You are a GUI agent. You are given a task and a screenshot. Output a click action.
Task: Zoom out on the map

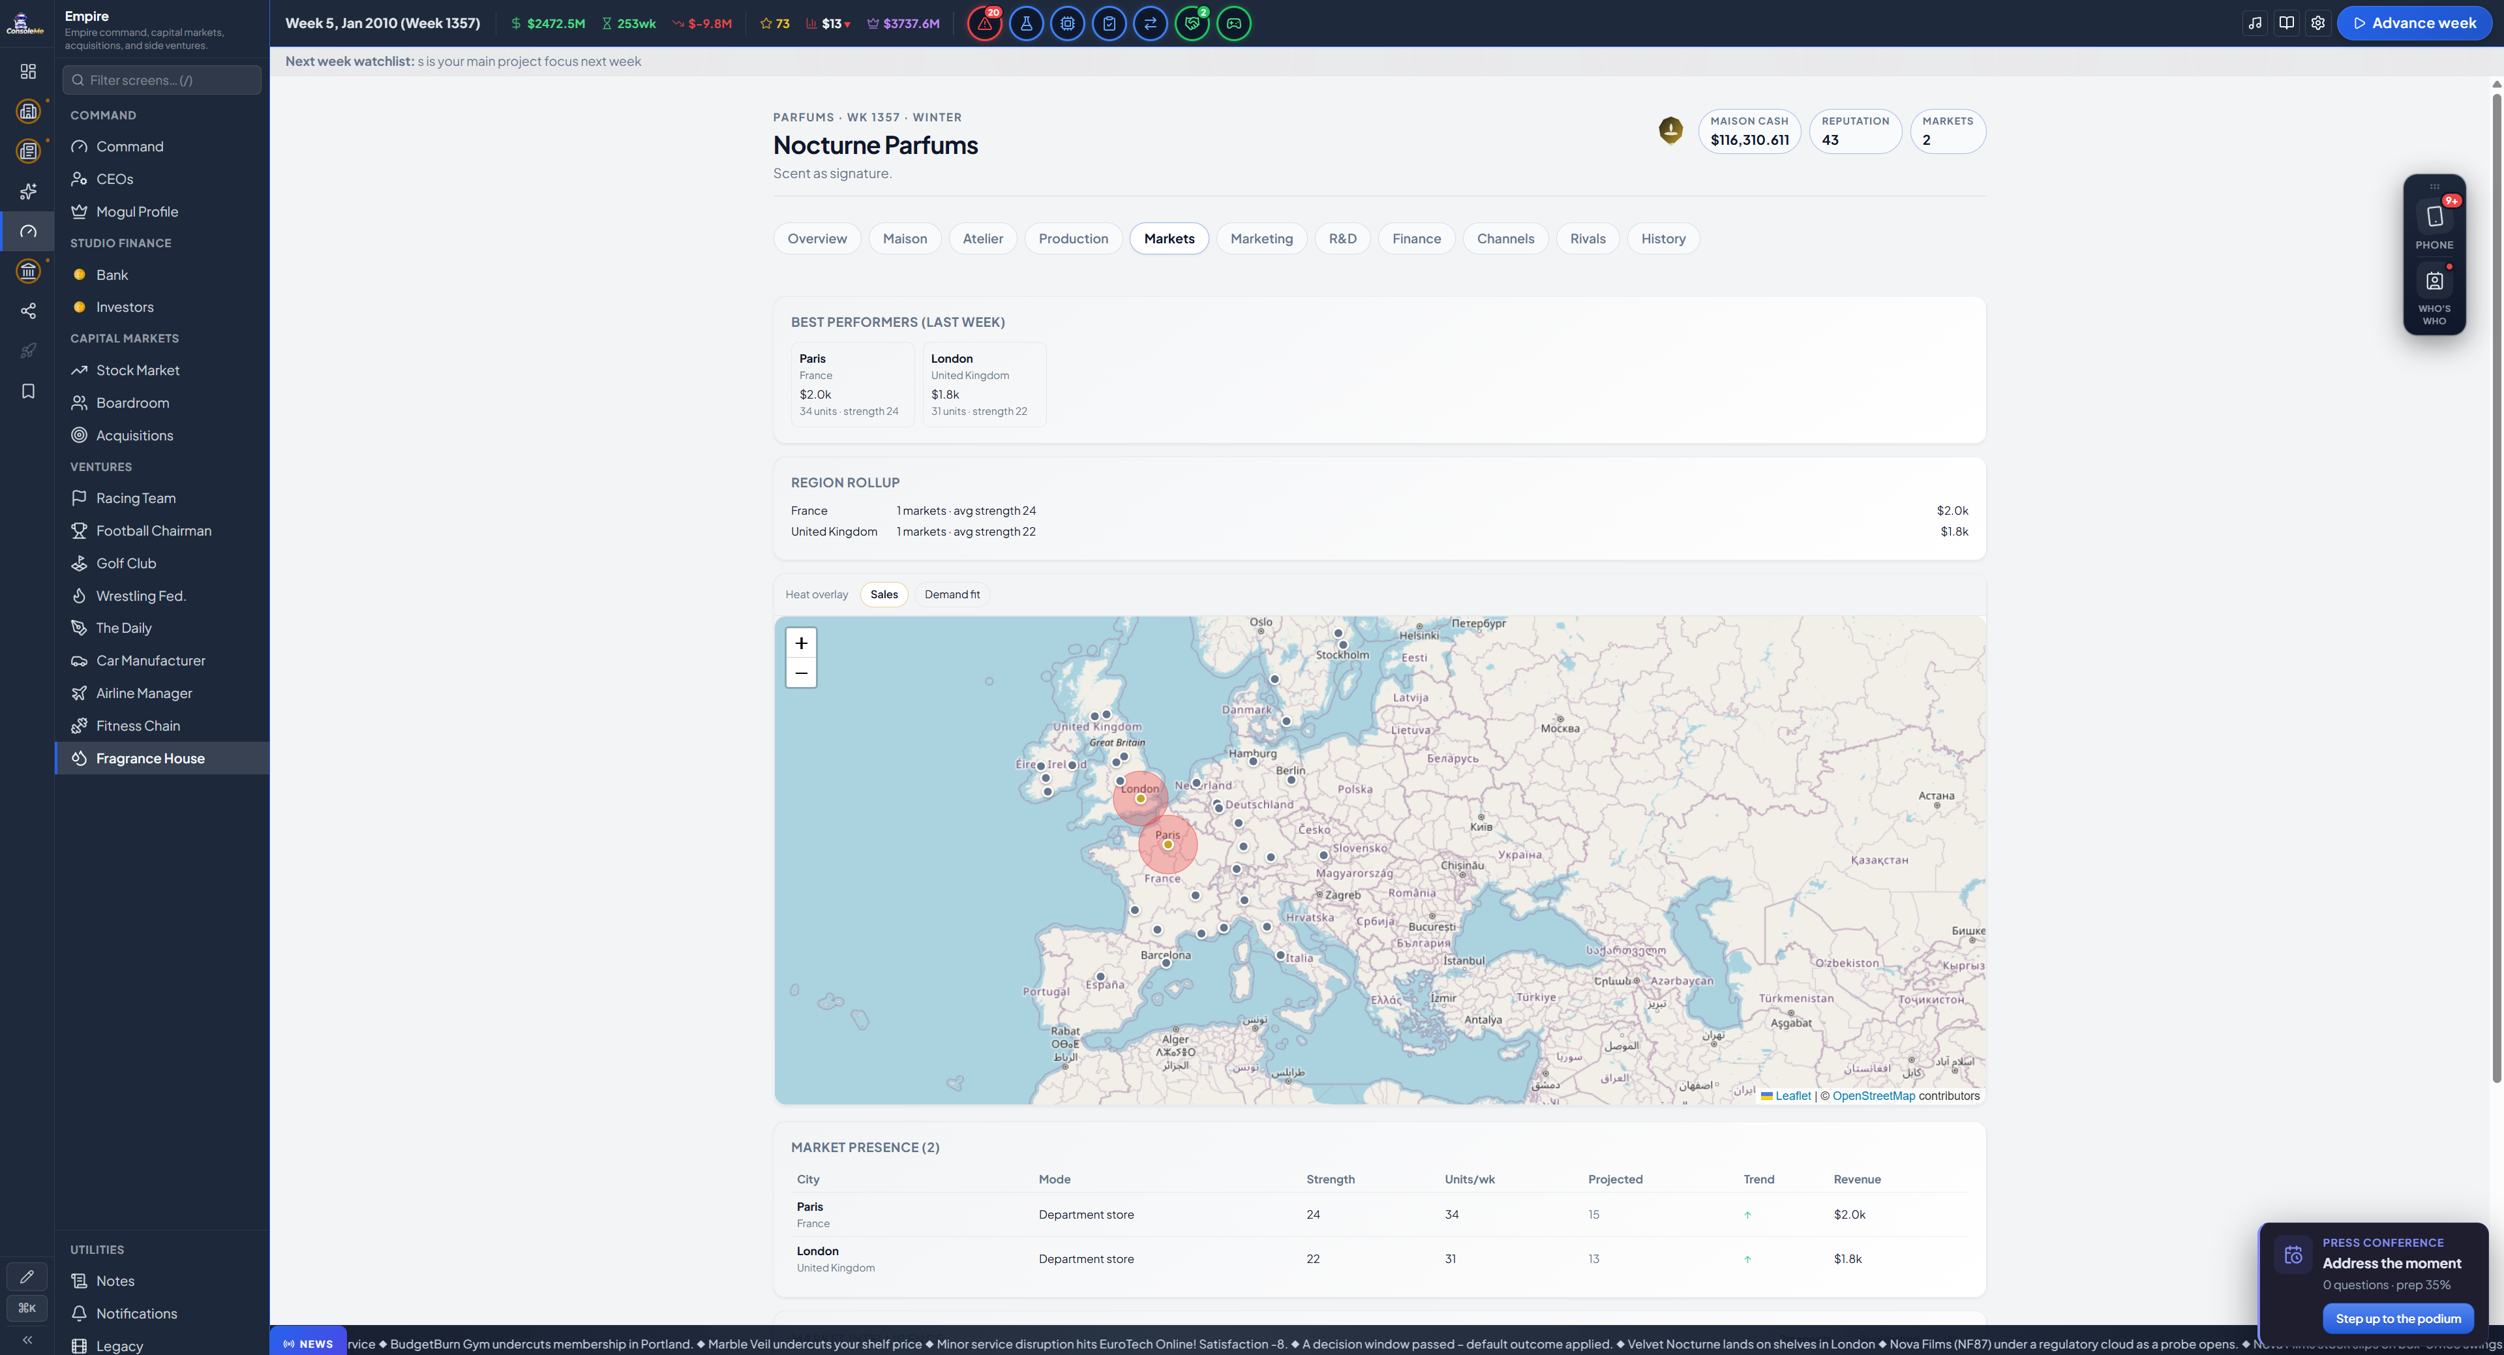[801, 673]
